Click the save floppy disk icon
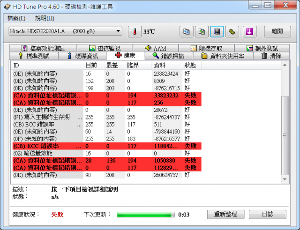Viewport: 300px width, 230px height. coord(217,31)
